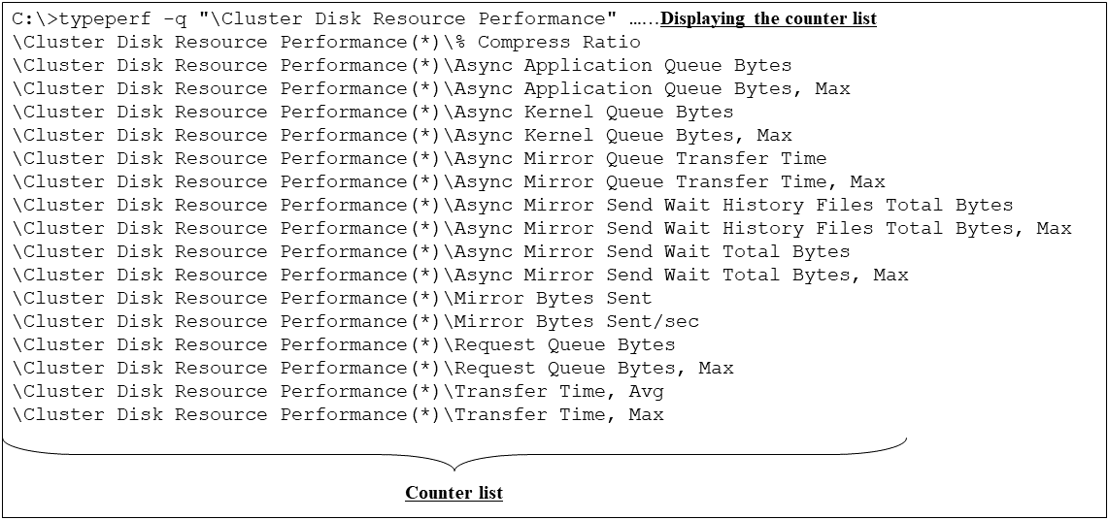Click the 'Mirror Bytes Sent' counter line without /sec
The image size is (1109, 520).
pos(333,299)
